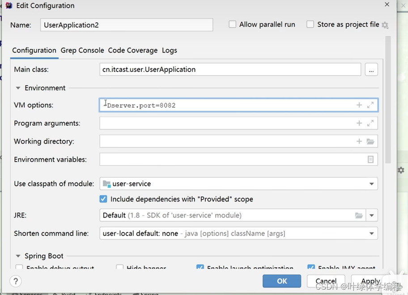Disable Enable JMX agent
This screenshot has height=295, width=408.
[x=311, y=267]
